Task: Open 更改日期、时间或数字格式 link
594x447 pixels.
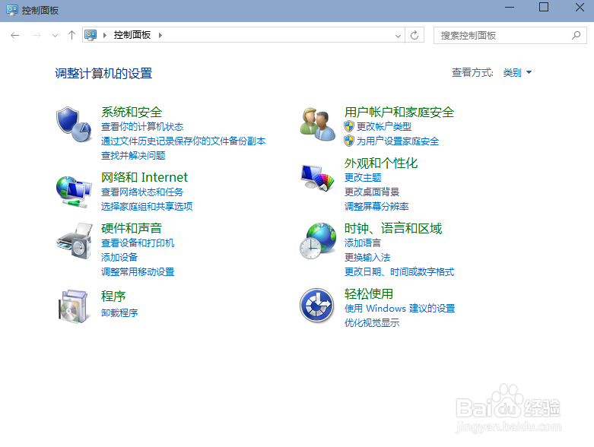Action: pos(399,271)
